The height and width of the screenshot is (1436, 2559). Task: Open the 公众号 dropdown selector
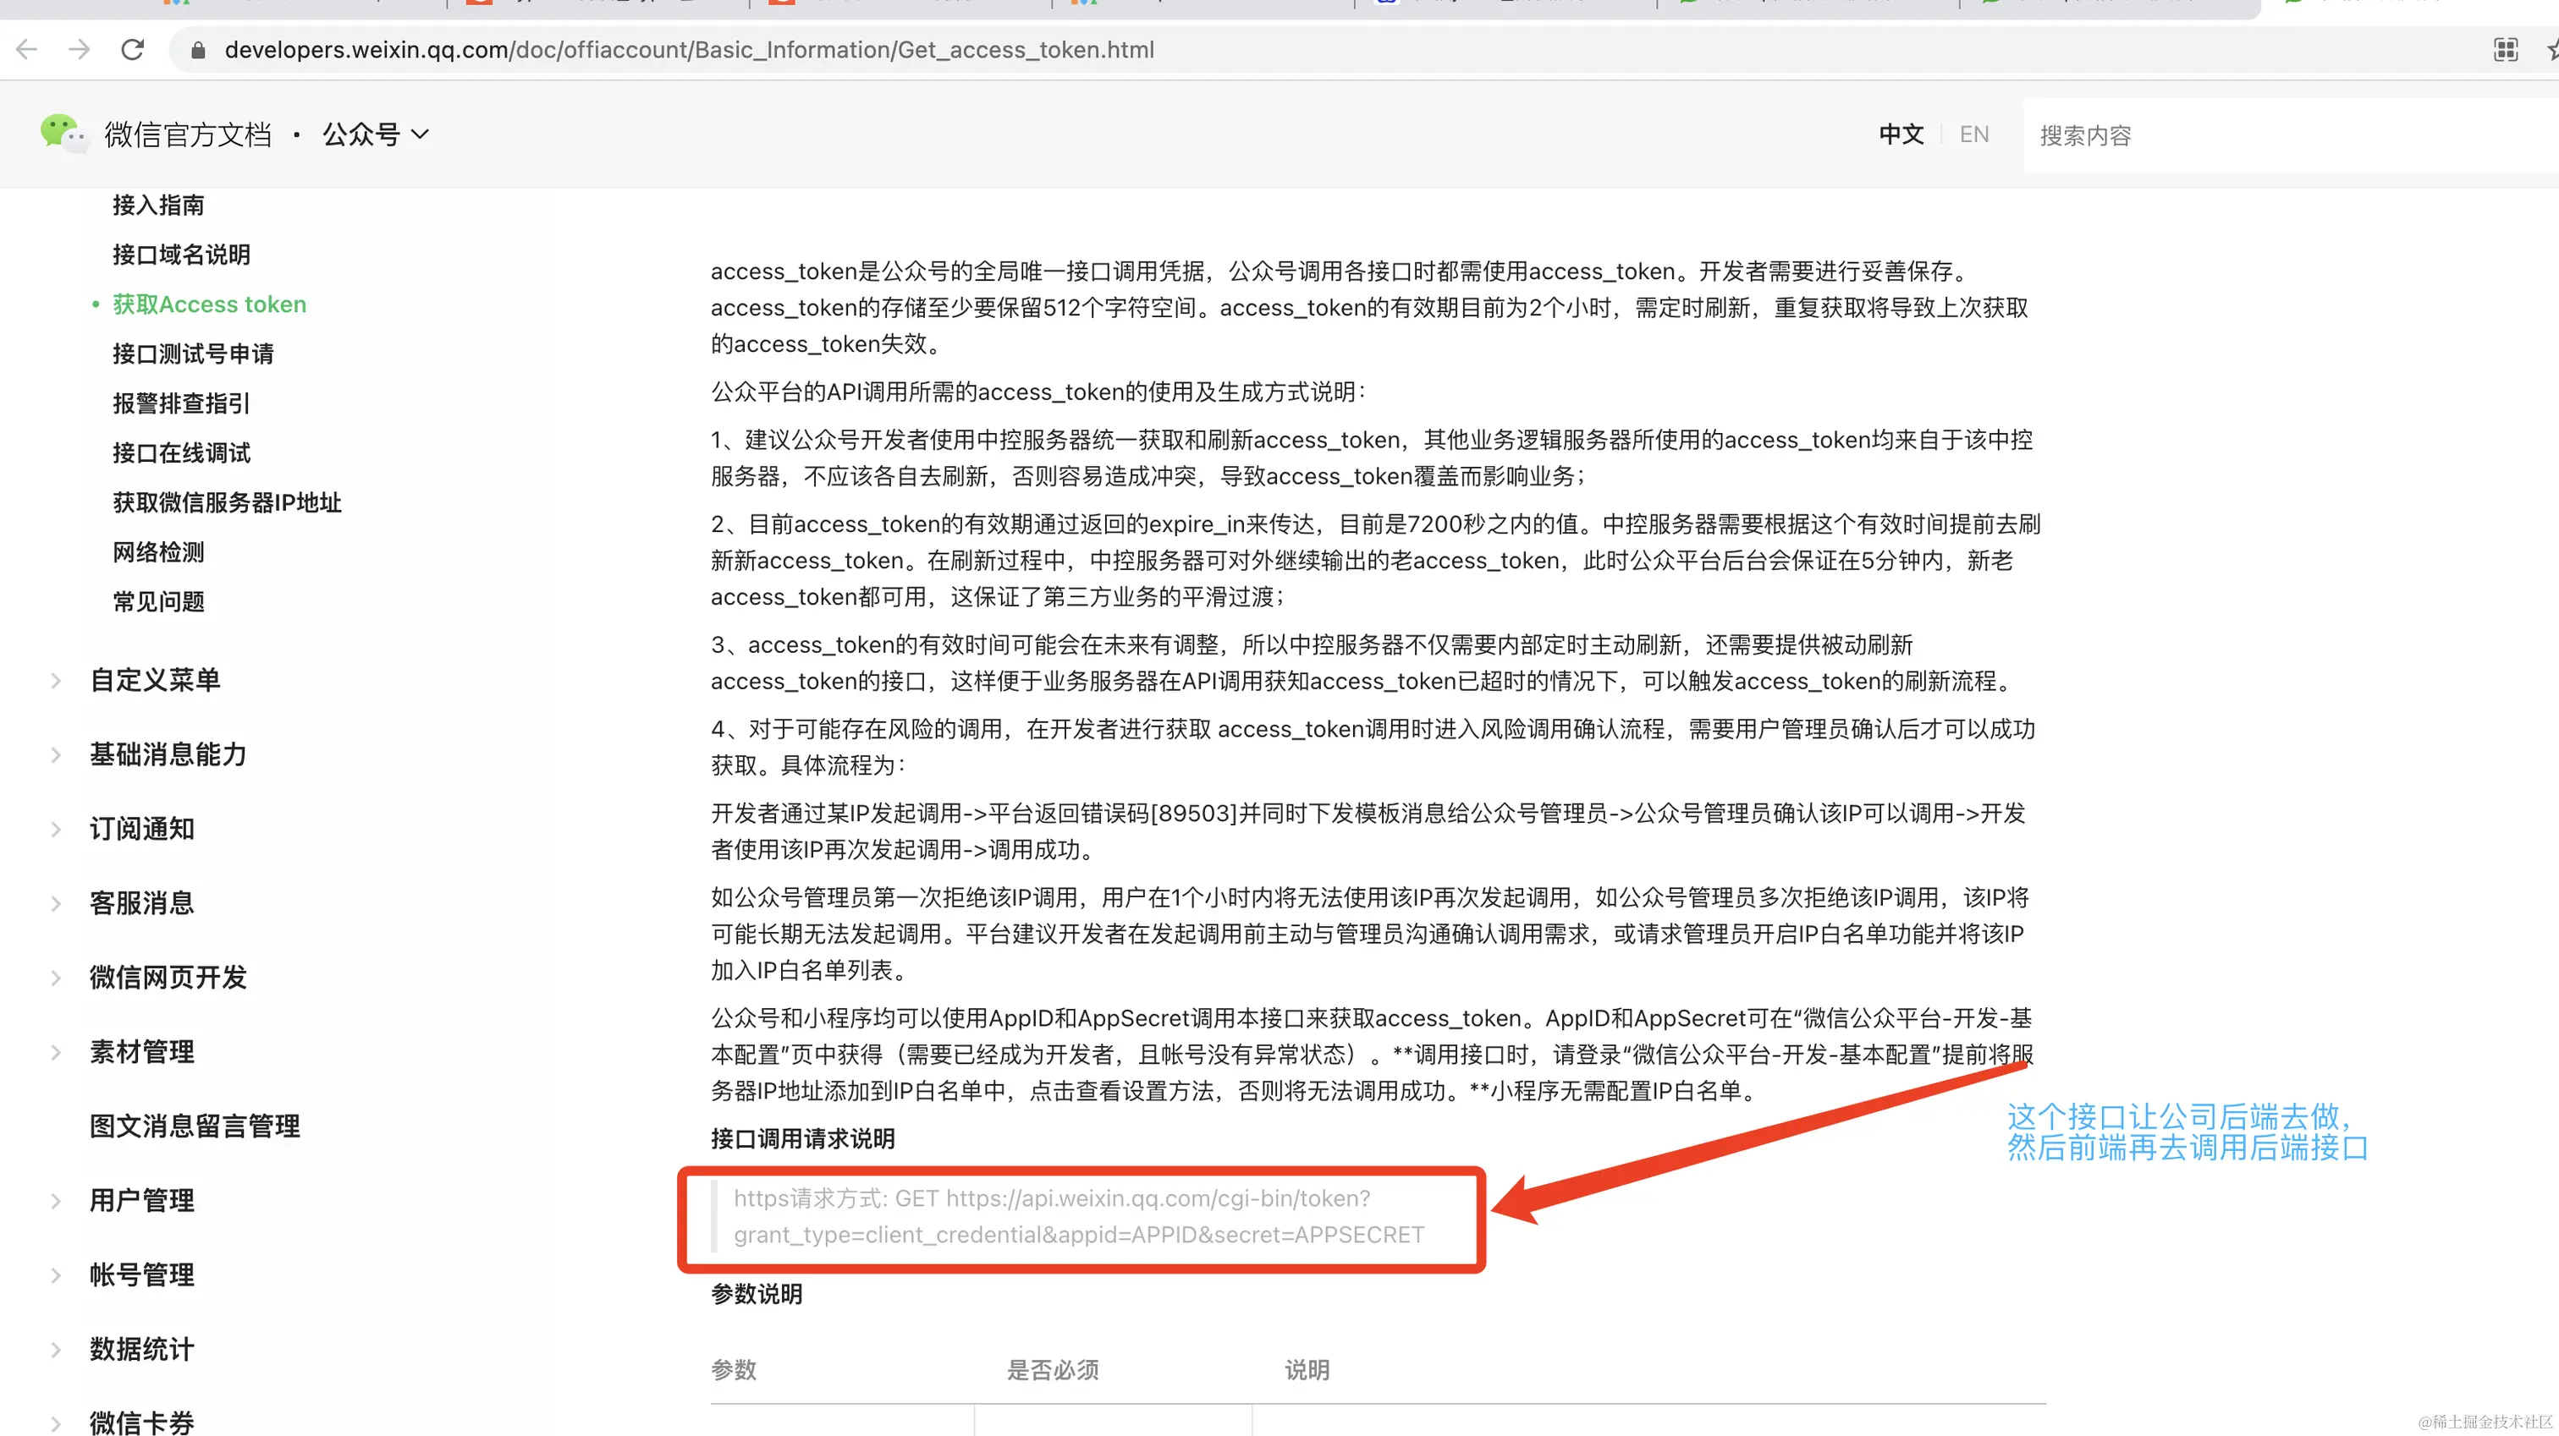point(376,134)
